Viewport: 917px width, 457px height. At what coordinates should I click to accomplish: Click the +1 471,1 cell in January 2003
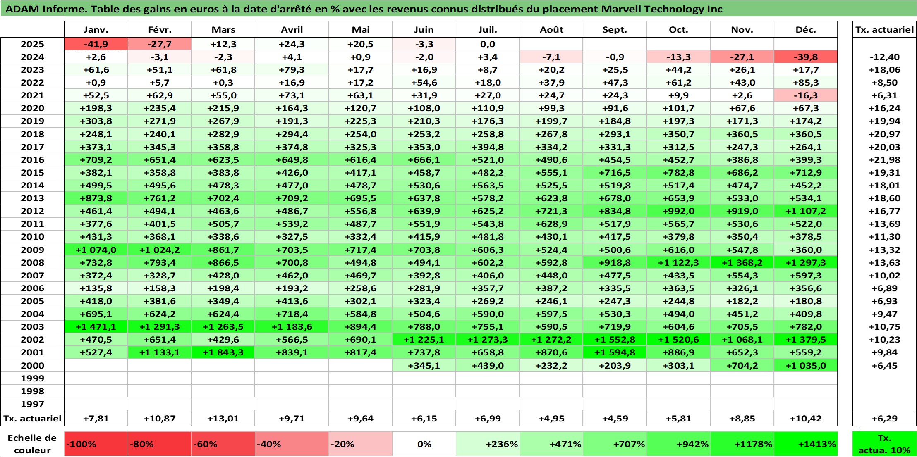[x=96, y=327]
